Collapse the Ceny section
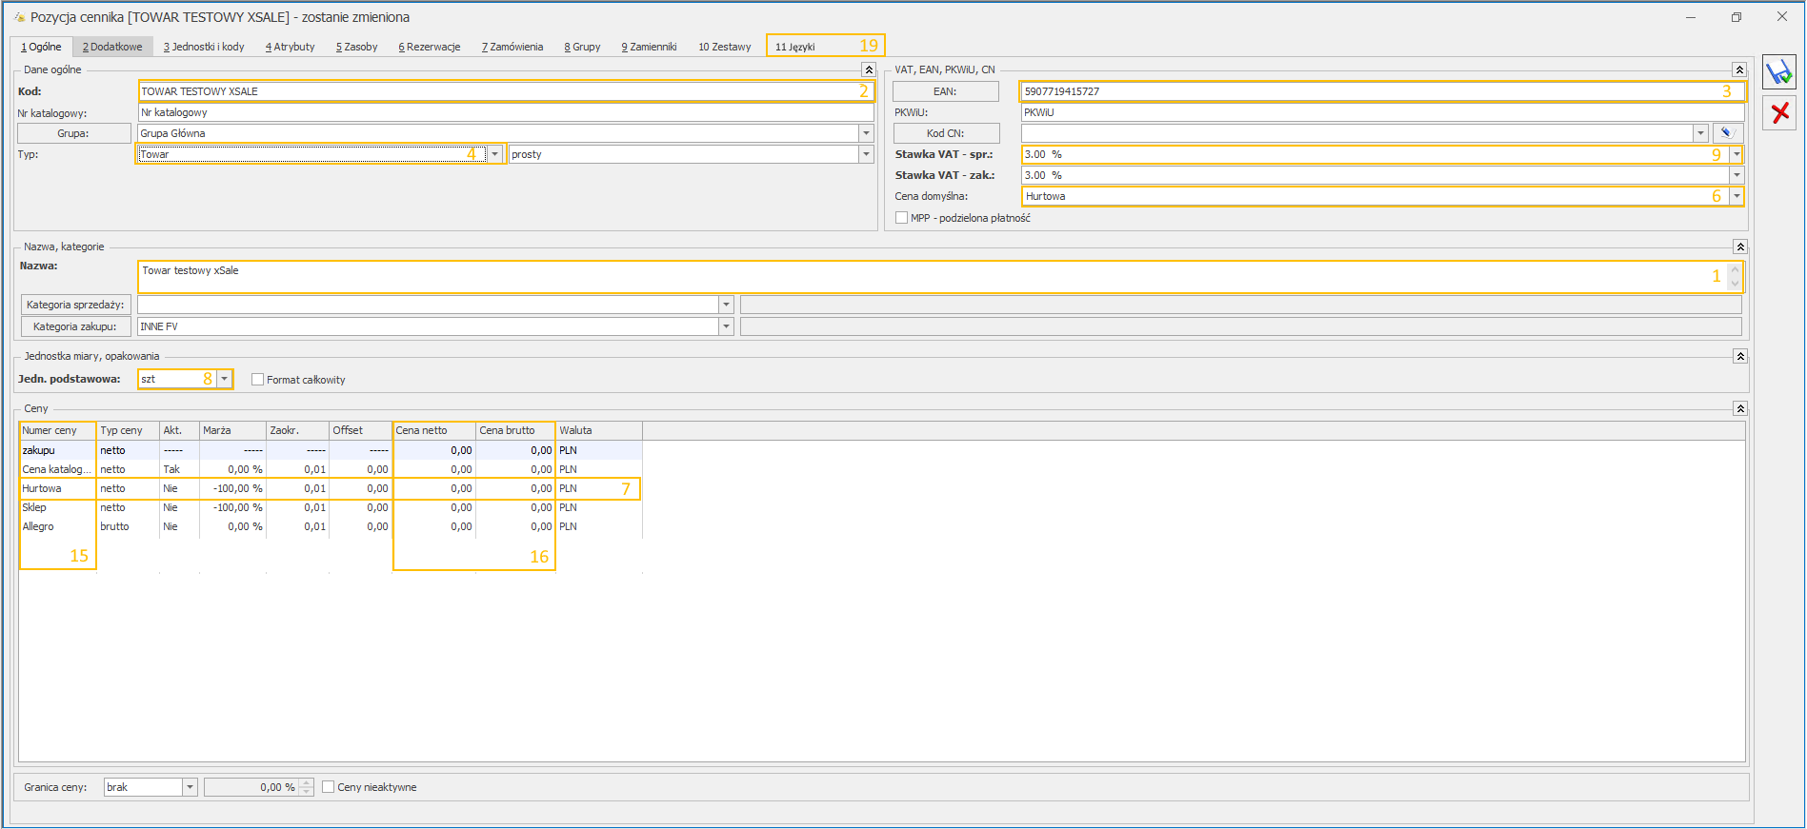 1739,408
